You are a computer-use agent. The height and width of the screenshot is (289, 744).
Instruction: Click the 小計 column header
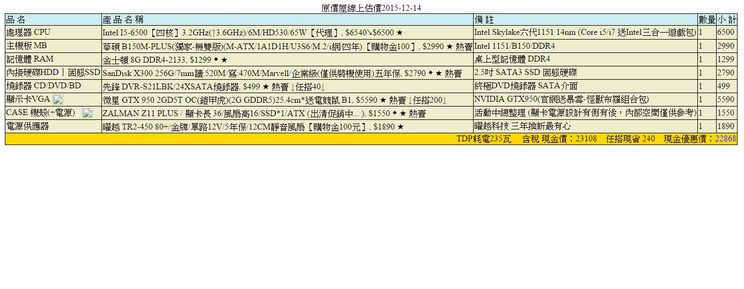tap(727, 19)
